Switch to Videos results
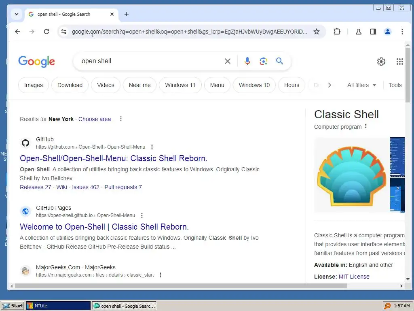Viewport: 414px width, 311px height. coord(106,85)
